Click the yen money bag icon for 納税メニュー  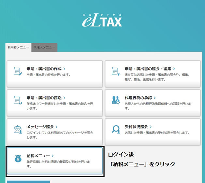point(18,159)
